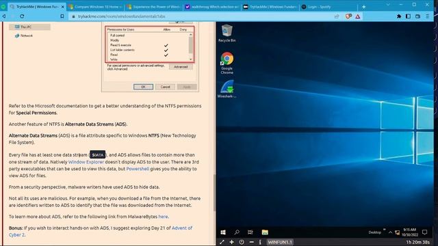Open taskbar search magnifier in VM

(x=237, y=232)
